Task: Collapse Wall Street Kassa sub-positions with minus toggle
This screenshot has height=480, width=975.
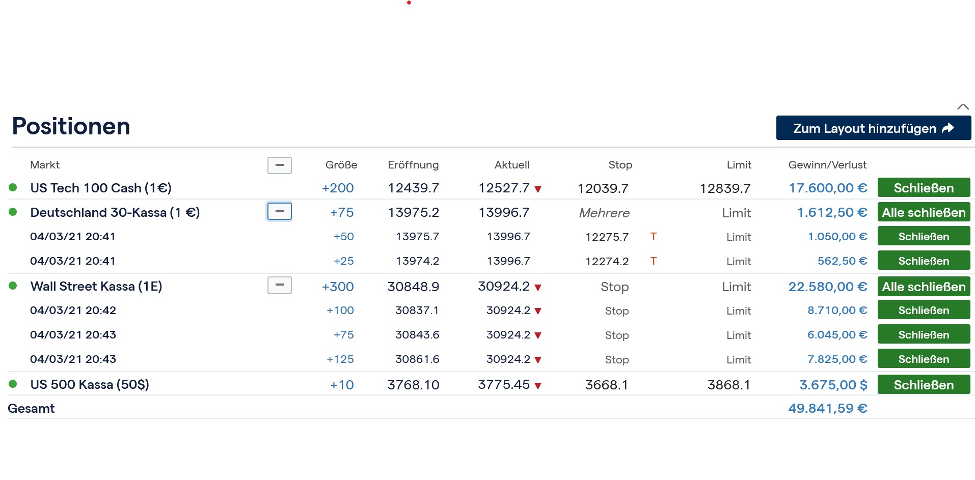Action: coord(279,286)
